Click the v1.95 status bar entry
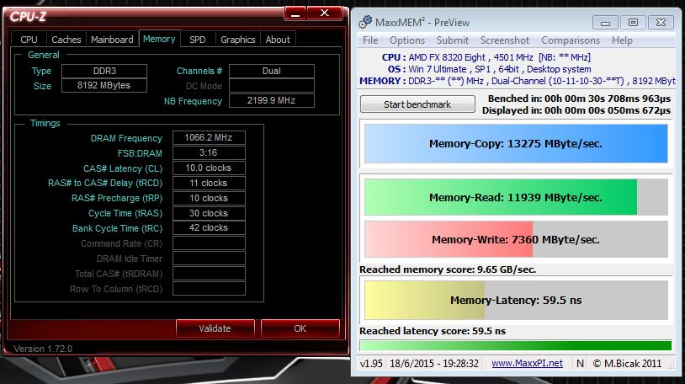 [371, 364]
